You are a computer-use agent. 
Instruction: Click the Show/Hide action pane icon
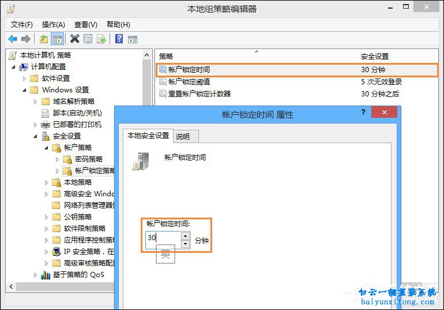click(x=133, y=39)
